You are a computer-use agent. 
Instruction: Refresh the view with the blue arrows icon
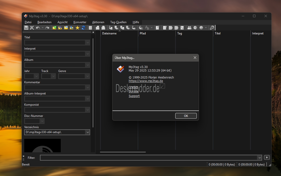(x=83, y=28)
